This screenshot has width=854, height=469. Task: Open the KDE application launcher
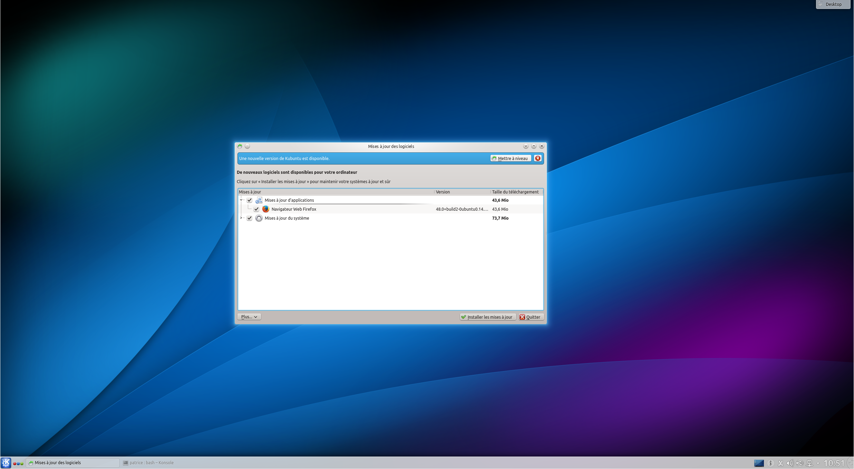(6, 462)
